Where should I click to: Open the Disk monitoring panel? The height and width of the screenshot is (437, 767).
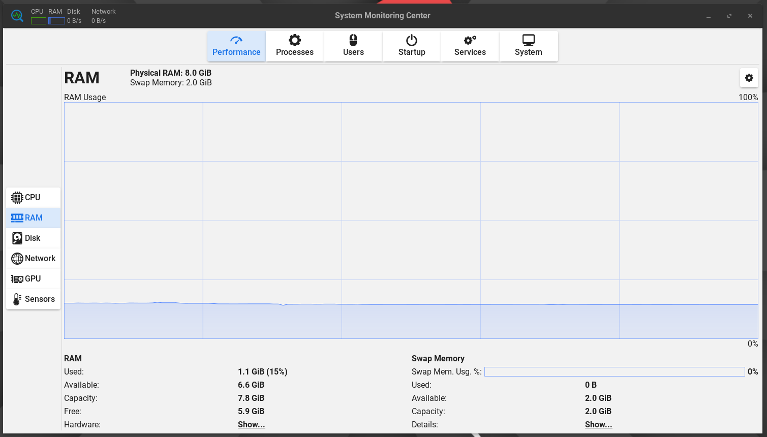click(33, 238)
